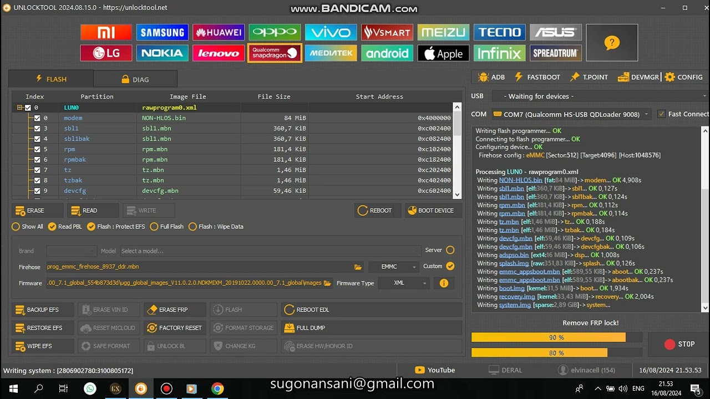
Task: Toggle the Custom firehose option
Action: pos(450,267)
